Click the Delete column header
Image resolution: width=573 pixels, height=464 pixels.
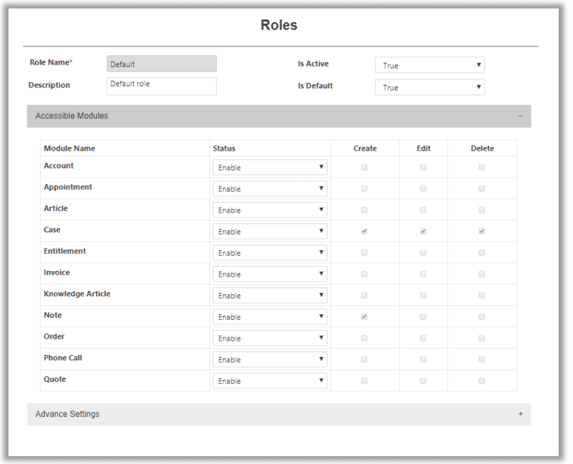482,148
